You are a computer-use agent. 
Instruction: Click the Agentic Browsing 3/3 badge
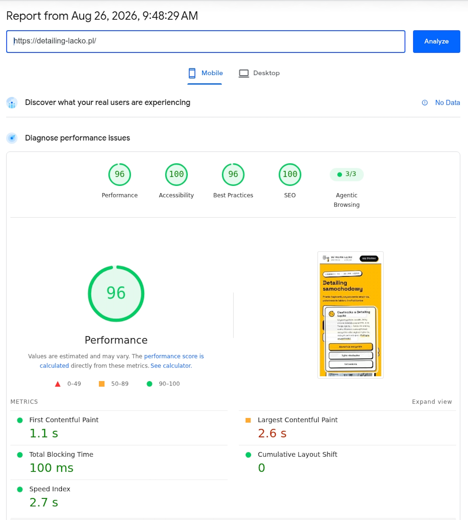347,174
